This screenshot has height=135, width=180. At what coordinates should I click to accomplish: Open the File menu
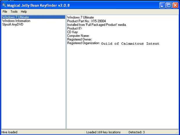[5, 12]
